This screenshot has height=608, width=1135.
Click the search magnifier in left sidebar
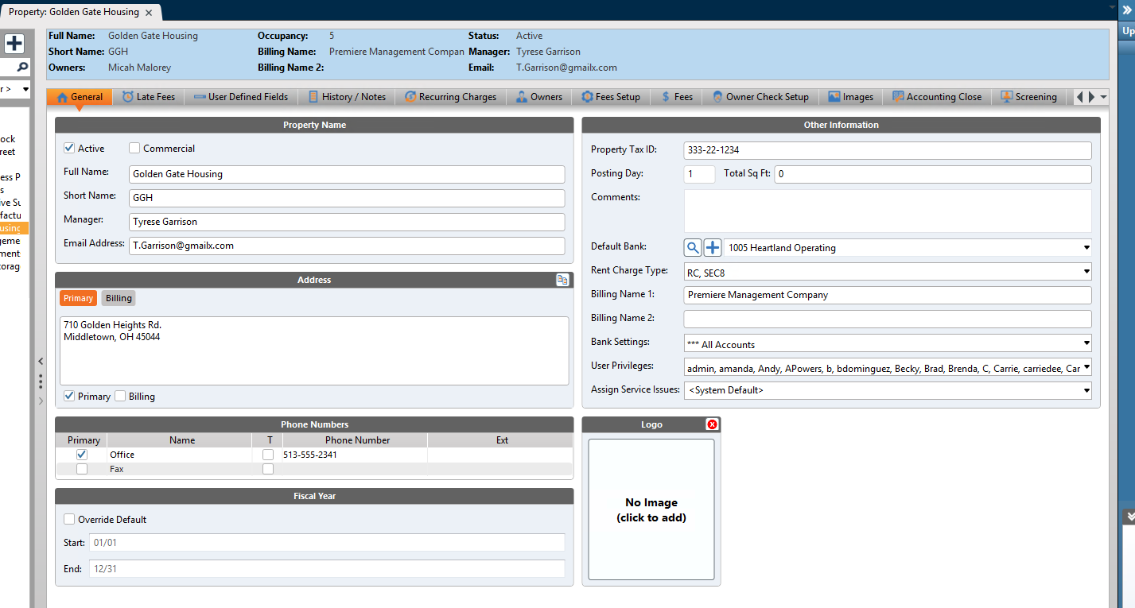(22, 68)
